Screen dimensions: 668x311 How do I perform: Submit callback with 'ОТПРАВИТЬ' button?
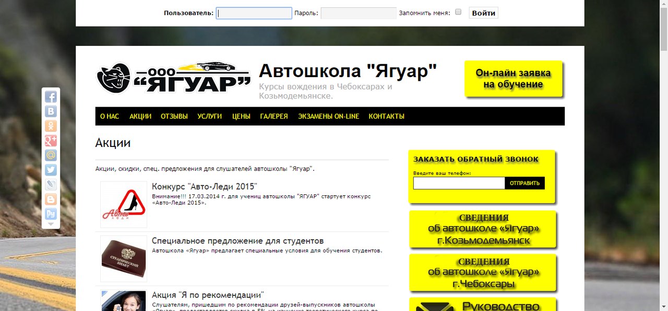pos(525,183)
